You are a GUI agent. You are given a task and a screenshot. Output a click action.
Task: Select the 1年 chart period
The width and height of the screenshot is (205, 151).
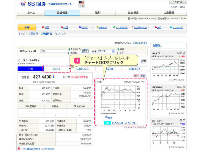[x=134, y=123]
